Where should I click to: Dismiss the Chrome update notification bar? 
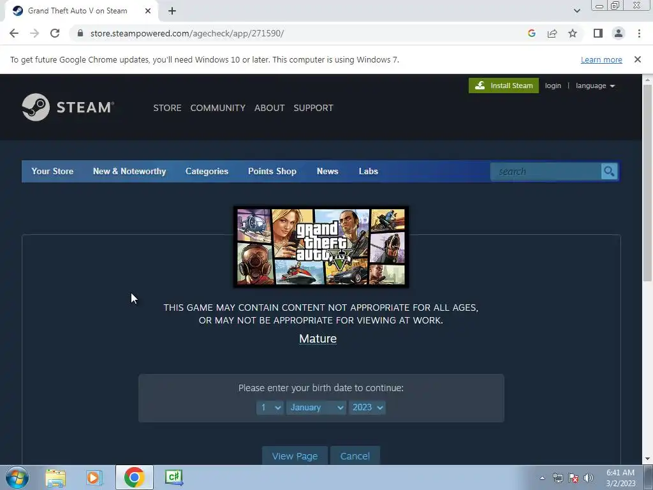click(637, 59)
